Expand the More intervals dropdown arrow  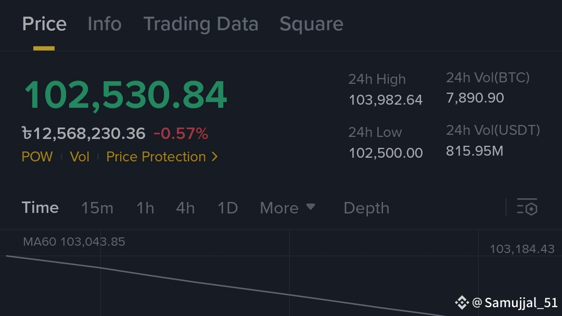coord(311,207)
